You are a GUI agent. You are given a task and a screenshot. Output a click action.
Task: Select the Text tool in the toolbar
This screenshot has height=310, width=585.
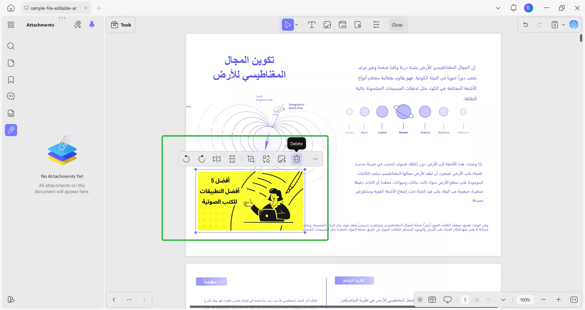312,25
